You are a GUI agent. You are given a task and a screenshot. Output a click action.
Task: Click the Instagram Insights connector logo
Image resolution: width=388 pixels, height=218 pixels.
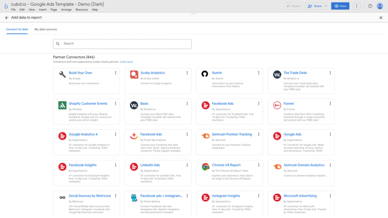click(x=205, y=198)
